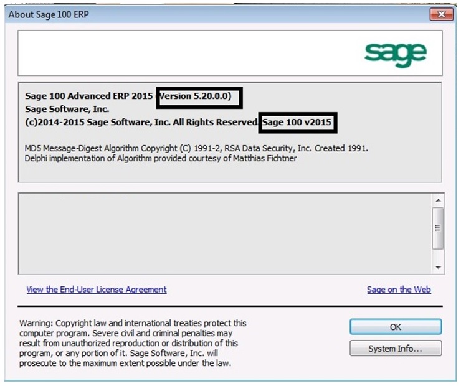
Task: Click the 'About Sage 100 ERP' title bar text
Action: pyautogui.click(x=49, y=14)
